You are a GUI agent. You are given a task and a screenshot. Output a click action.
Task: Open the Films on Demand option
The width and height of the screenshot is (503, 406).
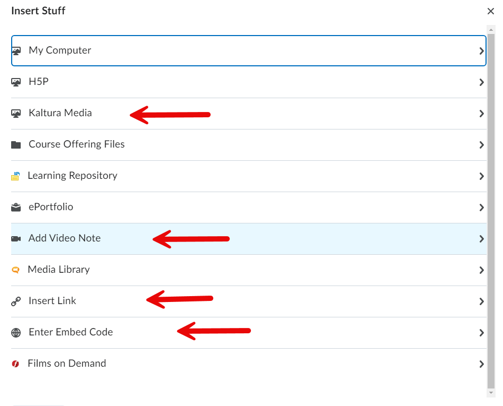pos(67,364)
